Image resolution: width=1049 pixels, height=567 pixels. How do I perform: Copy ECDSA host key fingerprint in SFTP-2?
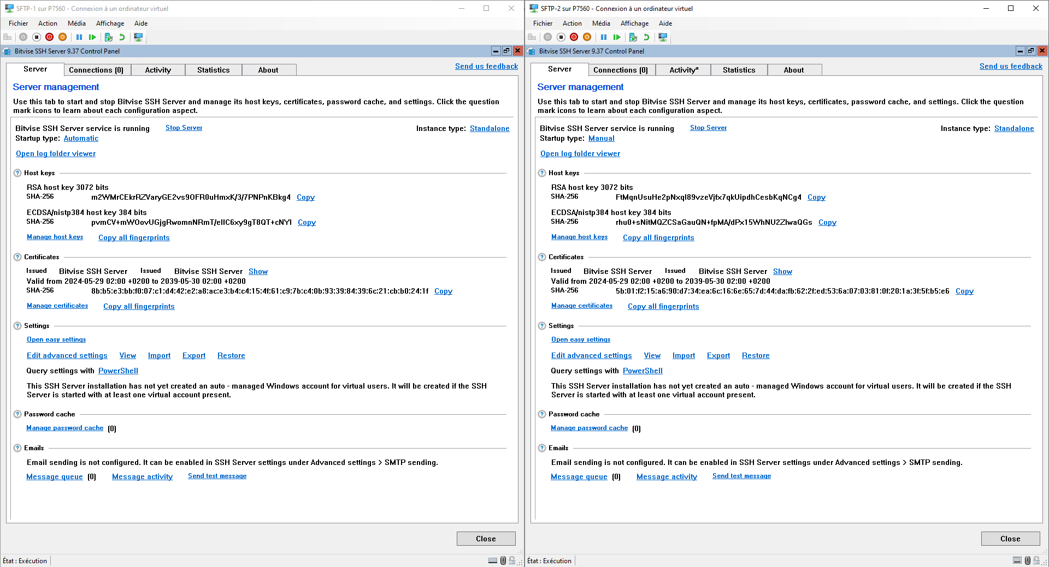827,223
